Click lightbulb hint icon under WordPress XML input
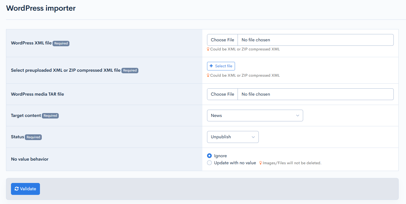This screenshot has height=204, width=406. point(208,49)
